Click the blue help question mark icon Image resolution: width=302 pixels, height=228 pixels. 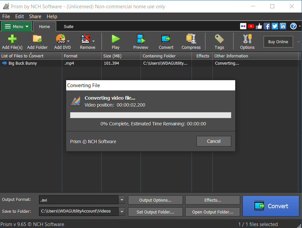point(293,26)
